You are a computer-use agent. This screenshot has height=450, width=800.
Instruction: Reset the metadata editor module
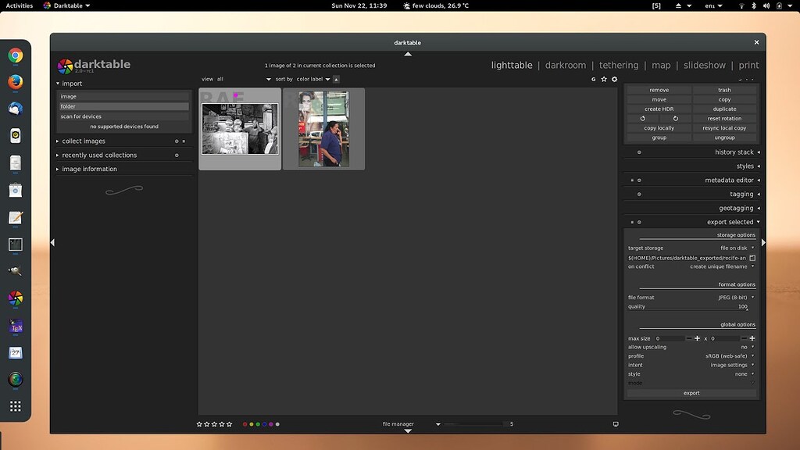click(x=639, y=180)
